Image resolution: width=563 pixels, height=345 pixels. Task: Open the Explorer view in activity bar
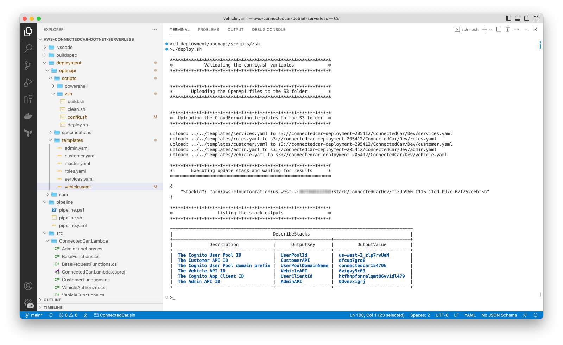point(28,32)
